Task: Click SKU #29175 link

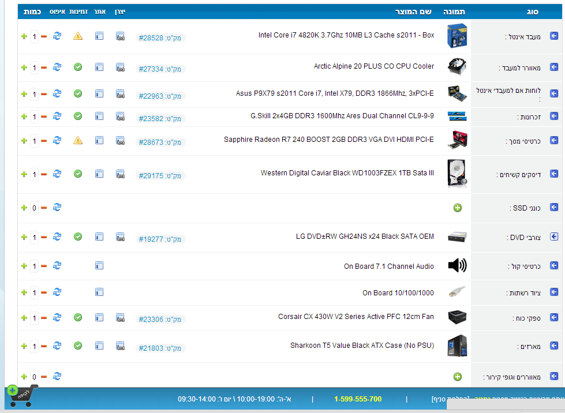Action: pos(160,176)
